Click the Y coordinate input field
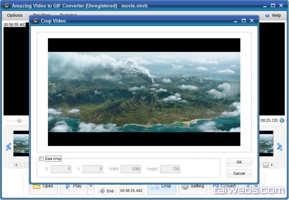Image resolution: width=289 pixels, height=200 pixels. (93, 169)
